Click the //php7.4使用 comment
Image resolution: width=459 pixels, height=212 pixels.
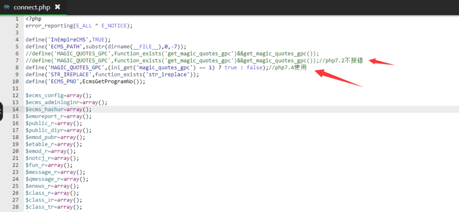pos(288,67)
